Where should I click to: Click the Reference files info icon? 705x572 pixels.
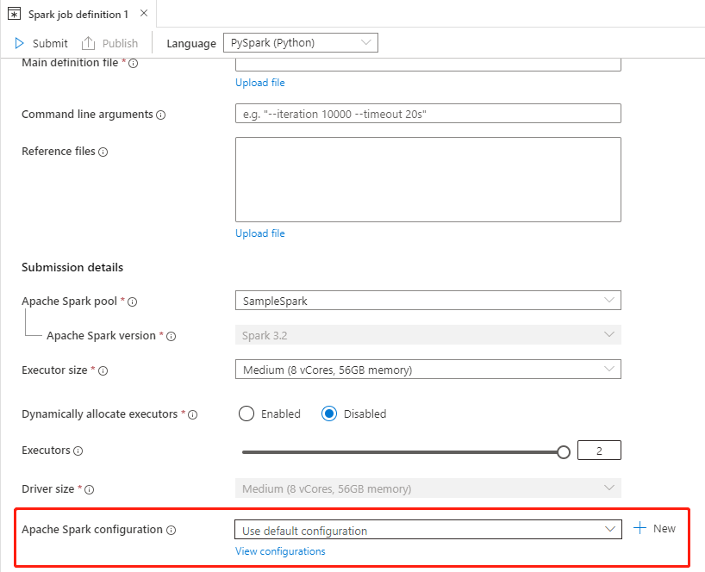(103, 152)
